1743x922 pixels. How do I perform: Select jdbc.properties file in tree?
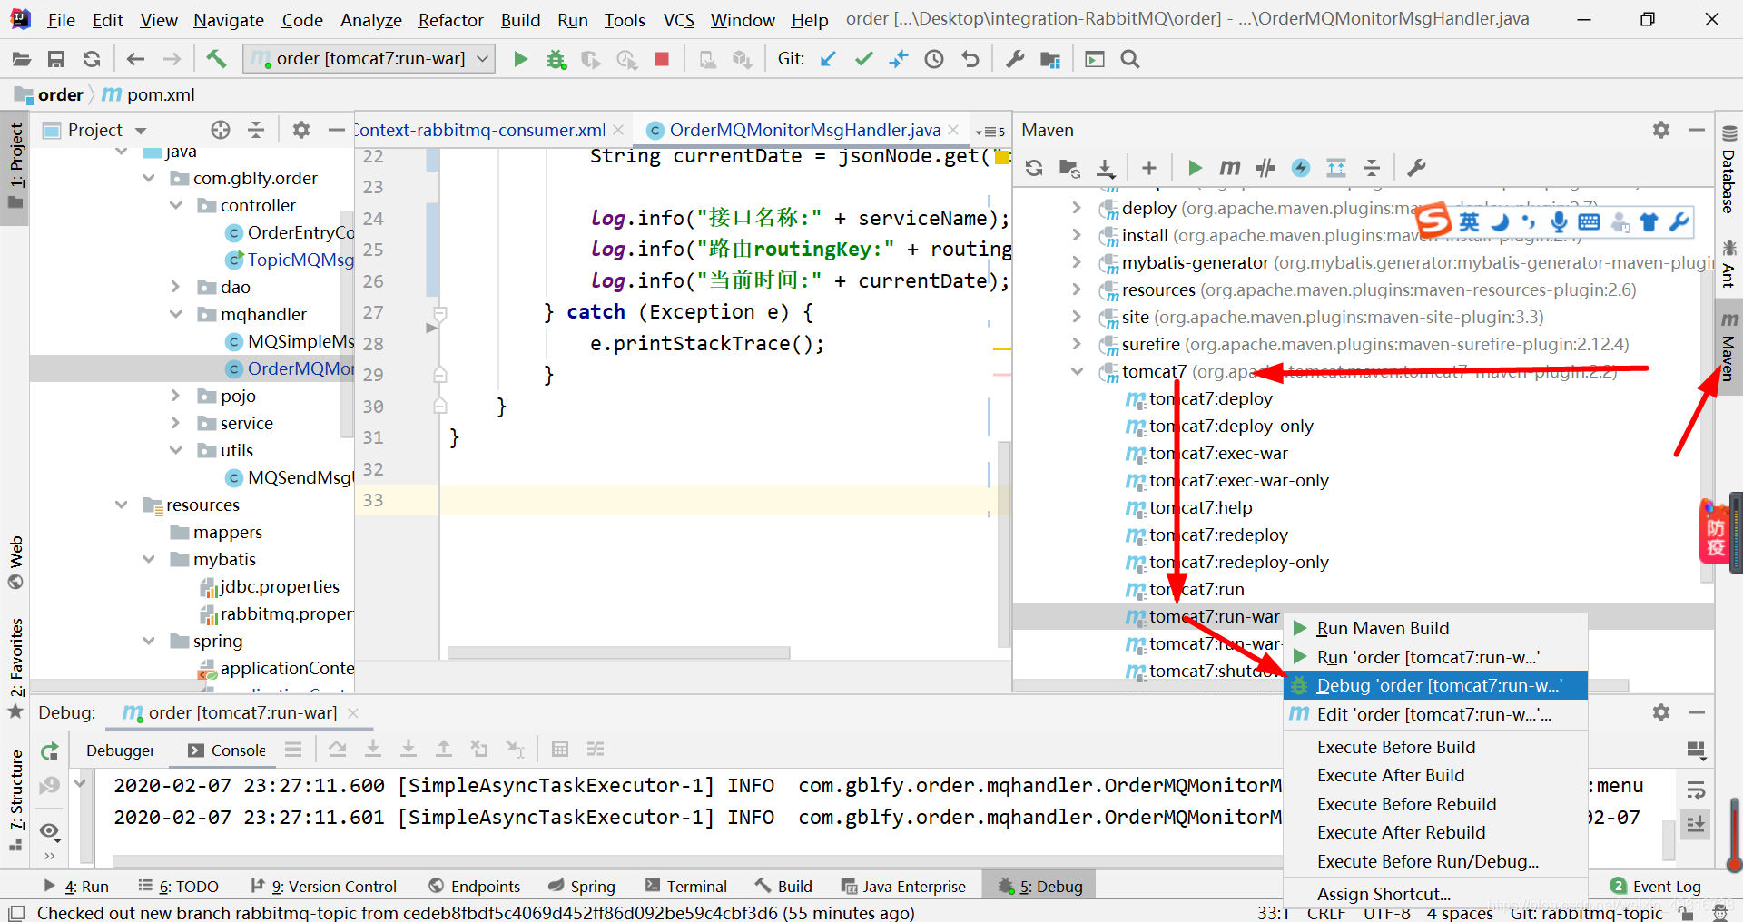coord(279,586)
